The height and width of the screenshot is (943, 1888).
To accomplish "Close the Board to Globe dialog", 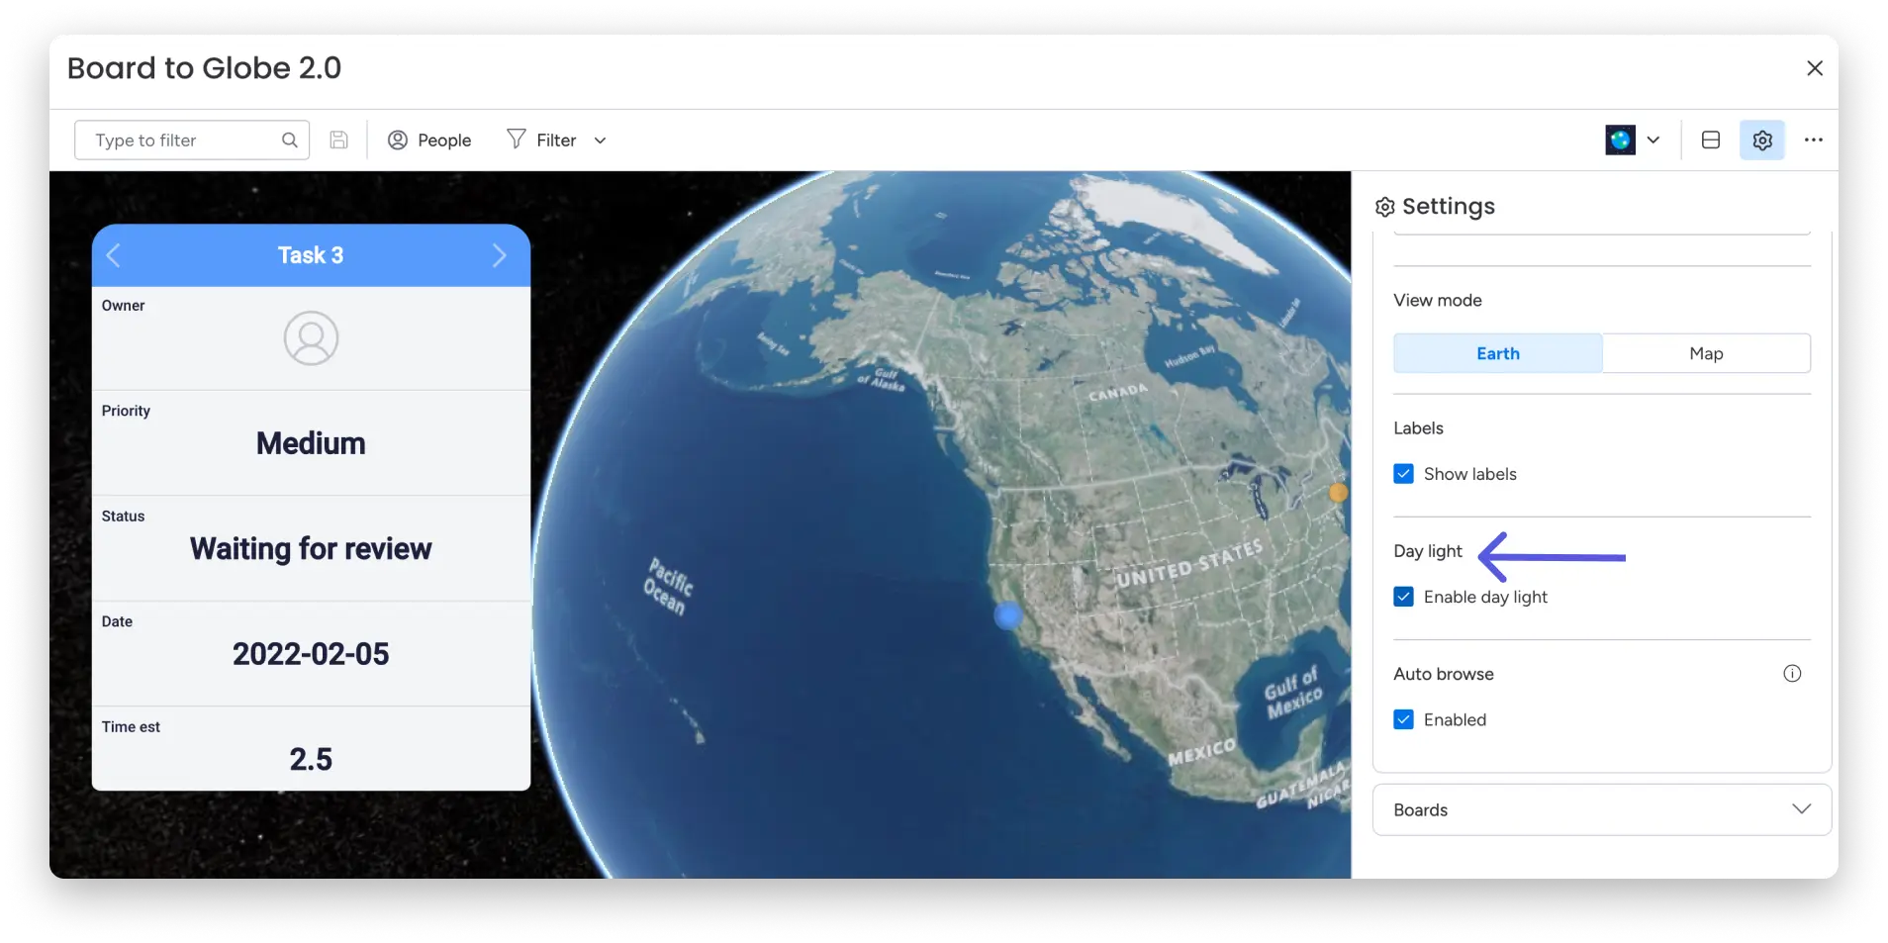I will click(1815, 68).
